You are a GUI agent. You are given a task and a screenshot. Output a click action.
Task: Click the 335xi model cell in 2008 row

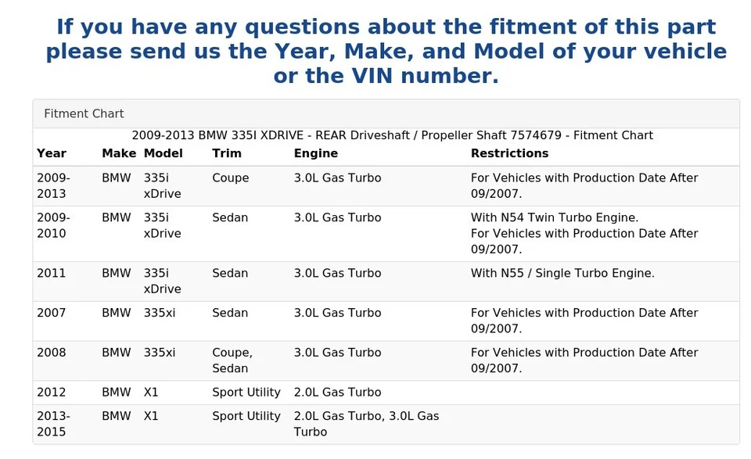click(x=160, y=353)
